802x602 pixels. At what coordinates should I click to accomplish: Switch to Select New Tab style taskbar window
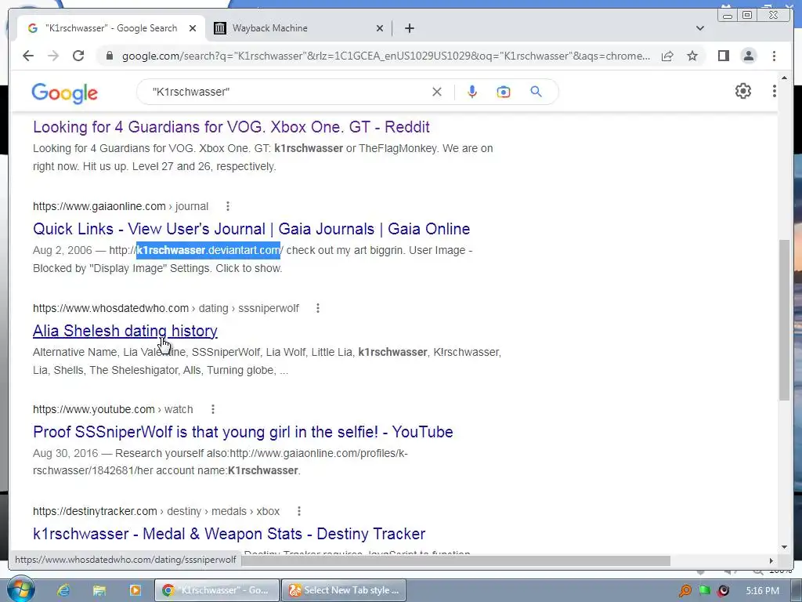point(343,590)
